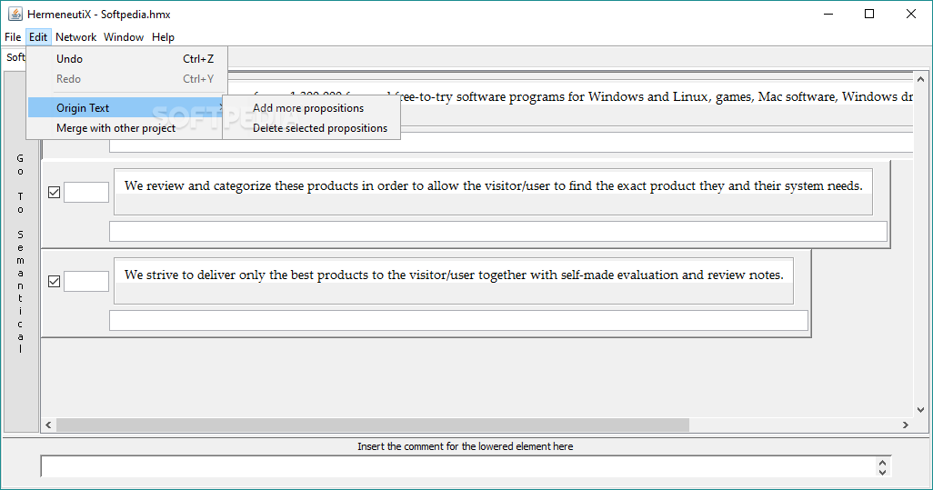Viewport: 933px width, 490px height.
Task: Click the vertical scrollbar down arrow
Action: (x=920, y=410)
